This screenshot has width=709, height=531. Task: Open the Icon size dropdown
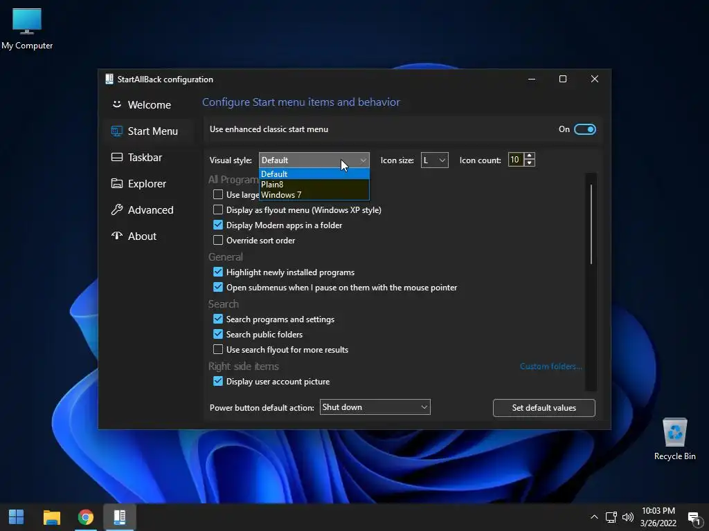point(435,160)
